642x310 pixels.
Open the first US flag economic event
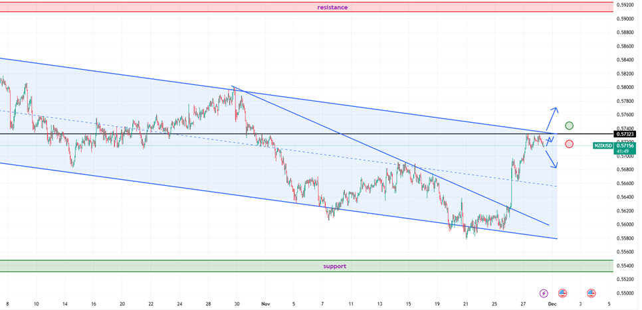click(x=562, y=293)
